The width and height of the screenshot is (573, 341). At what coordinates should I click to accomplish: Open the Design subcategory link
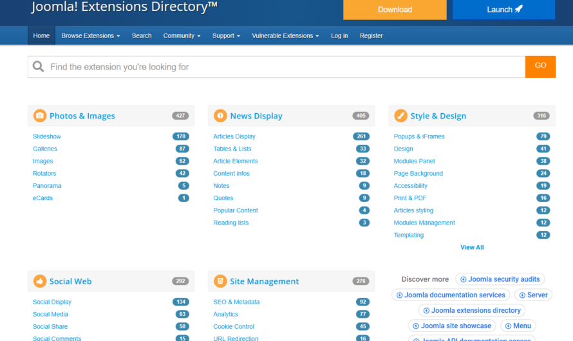(404, 149)
